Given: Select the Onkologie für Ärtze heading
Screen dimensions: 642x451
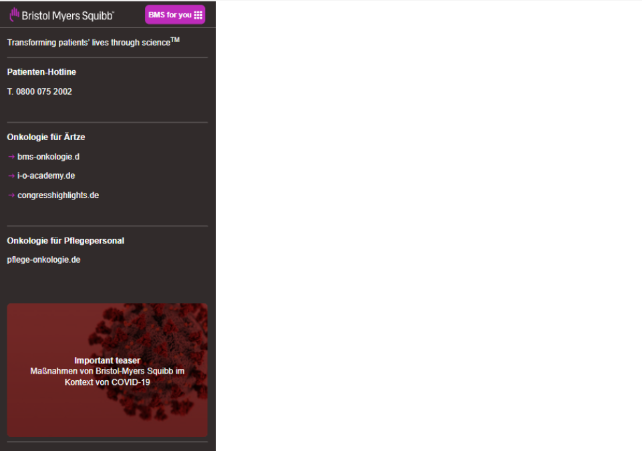Looking at the screenshot, I should pyautogui.click(x=46, y=137).
